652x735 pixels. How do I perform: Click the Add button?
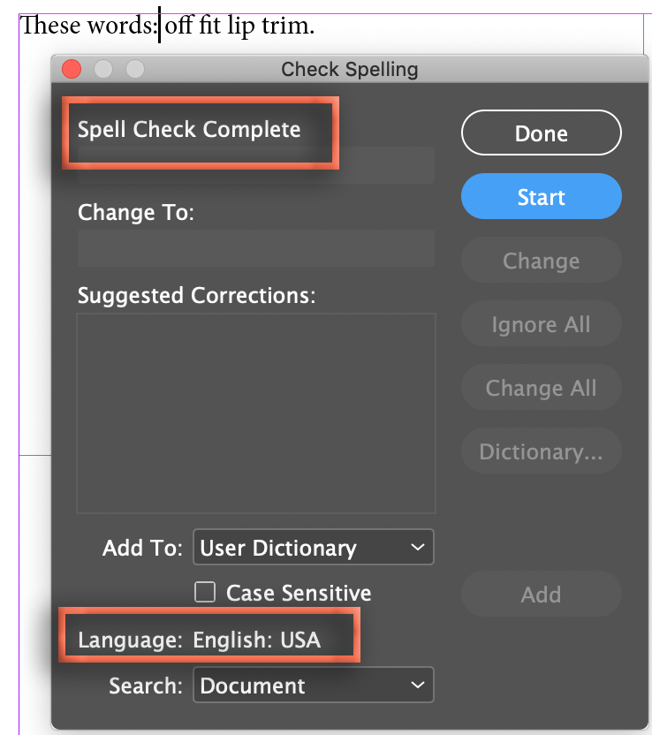tap(541, 594)
